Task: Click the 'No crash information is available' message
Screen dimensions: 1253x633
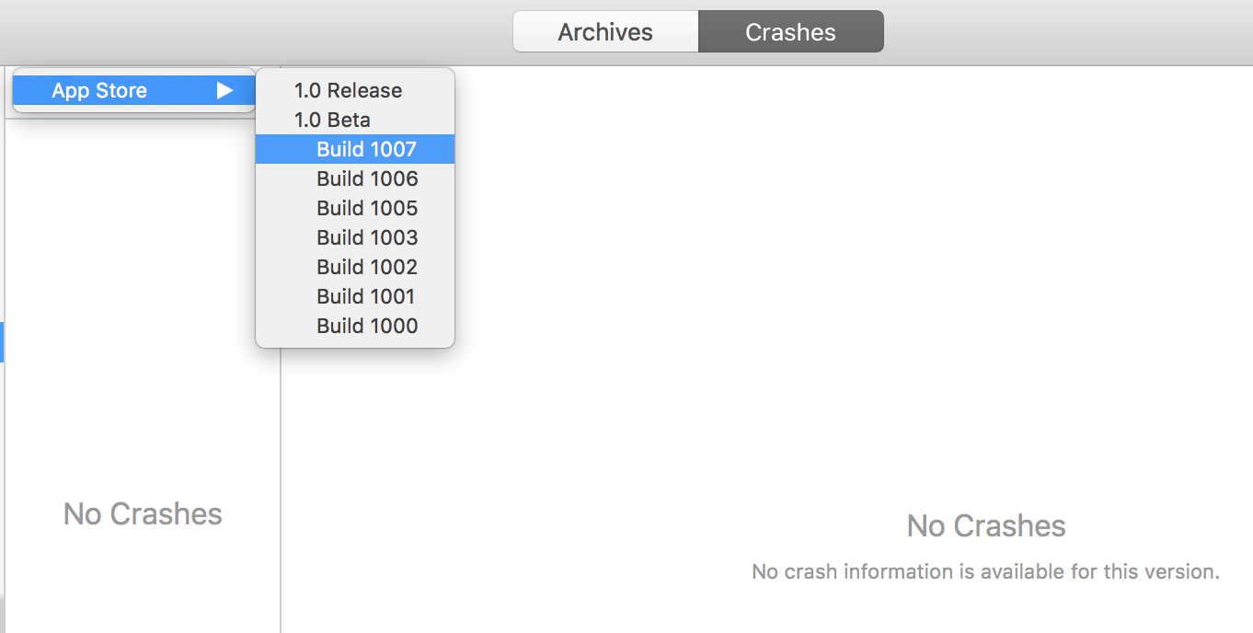Action: point(985,571)
